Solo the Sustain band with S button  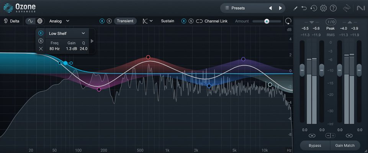191,21
